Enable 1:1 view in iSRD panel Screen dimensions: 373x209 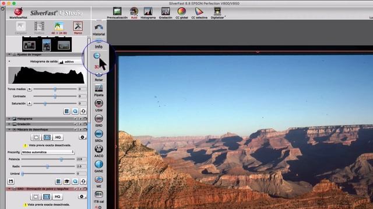(x=47, y=197)
